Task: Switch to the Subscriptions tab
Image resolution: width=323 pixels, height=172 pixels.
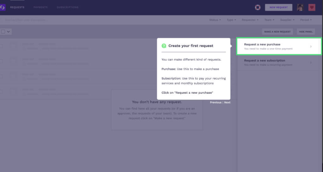Action: pyautogui.click(x=68, y=7)
